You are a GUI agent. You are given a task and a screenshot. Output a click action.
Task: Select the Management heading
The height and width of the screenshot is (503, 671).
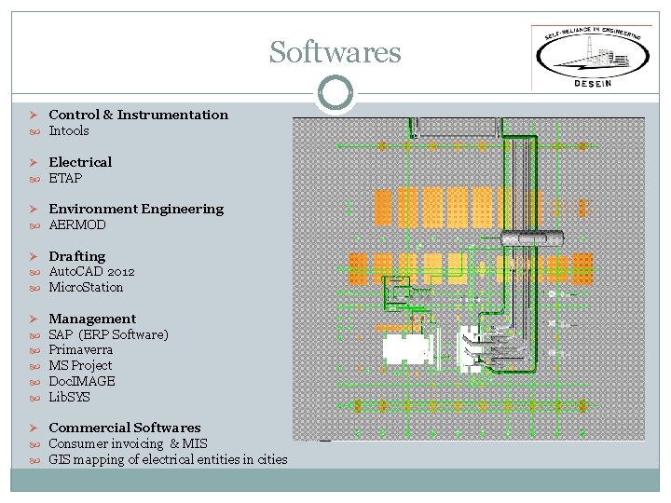(92, 319)
